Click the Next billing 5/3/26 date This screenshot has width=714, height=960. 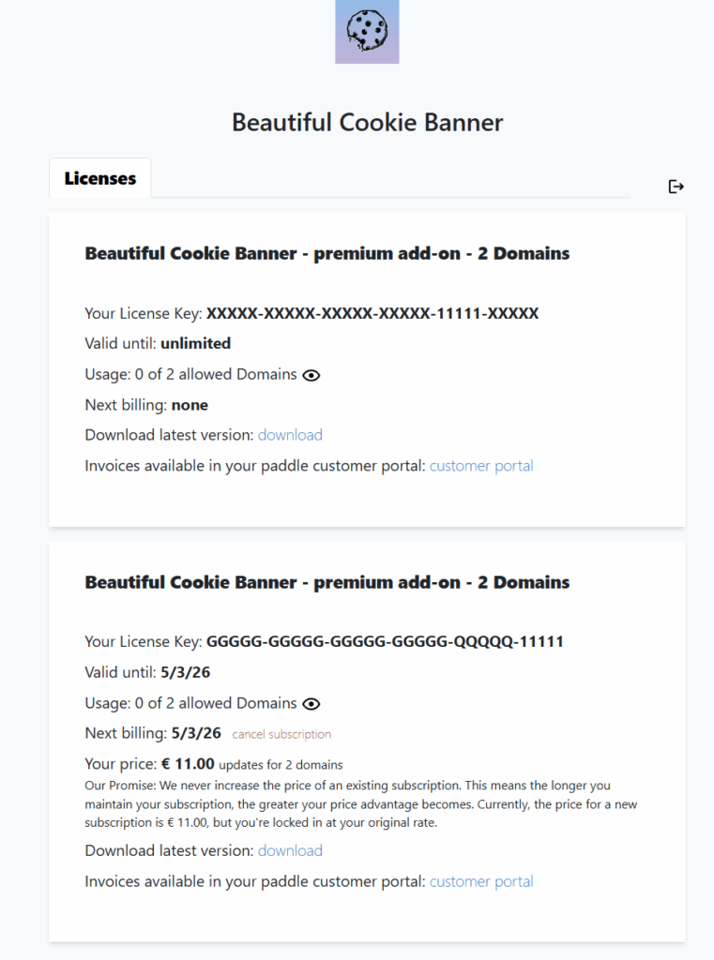click(x=196, y=733)
